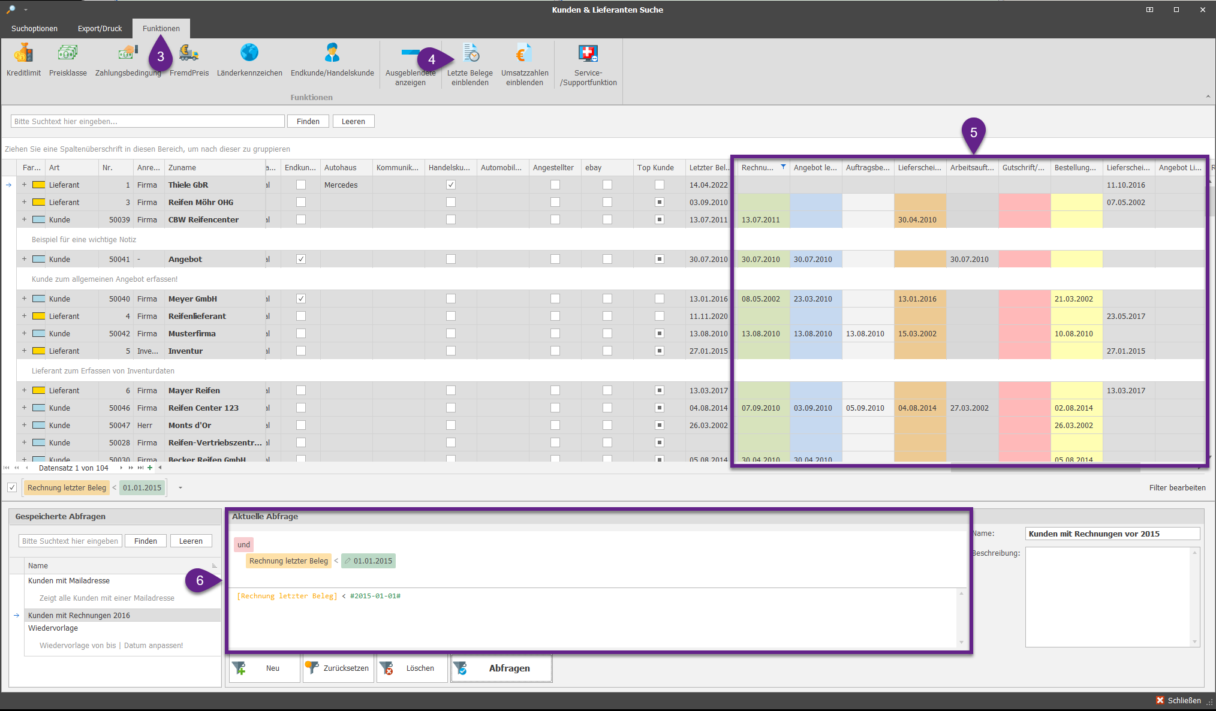Click the Schließen close icon
Image resolution: width=1216 pixels, height=711 pixels.
tap(1160, 700)
